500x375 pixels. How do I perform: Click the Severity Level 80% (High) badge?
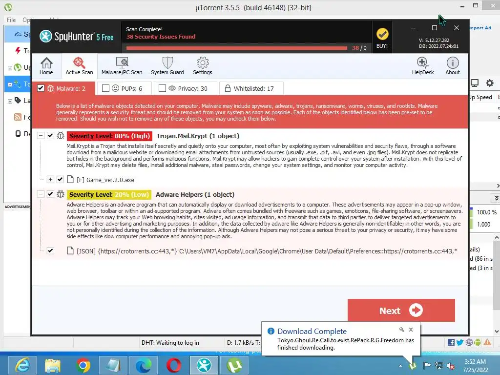tap(109, 136)
